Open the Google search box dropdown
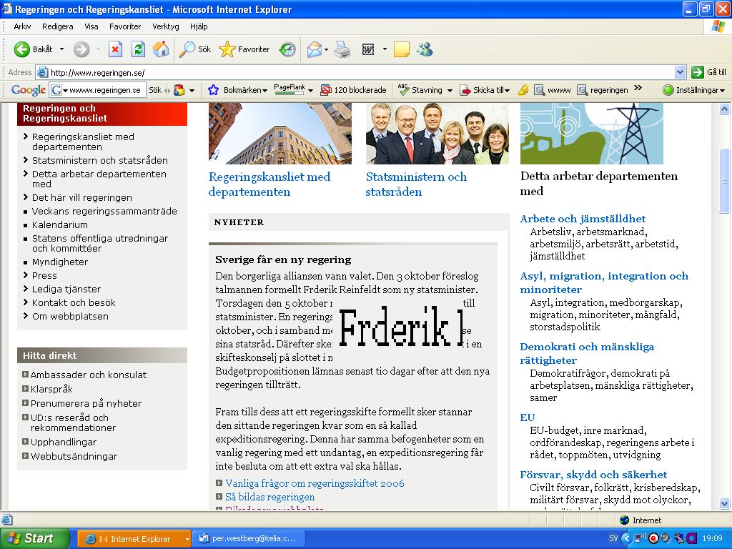Image resolution: width=732 pixels, height=549 pixels. tap(66, 90)
